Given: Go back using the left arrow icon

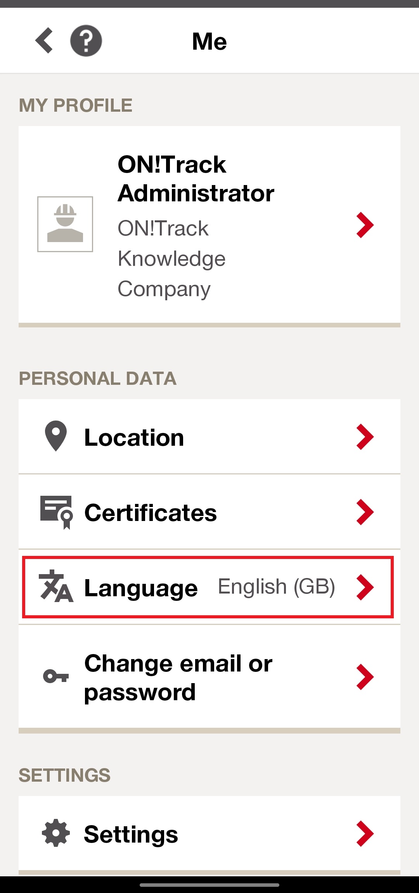Looking at the screenshot, I should point(44,40).
